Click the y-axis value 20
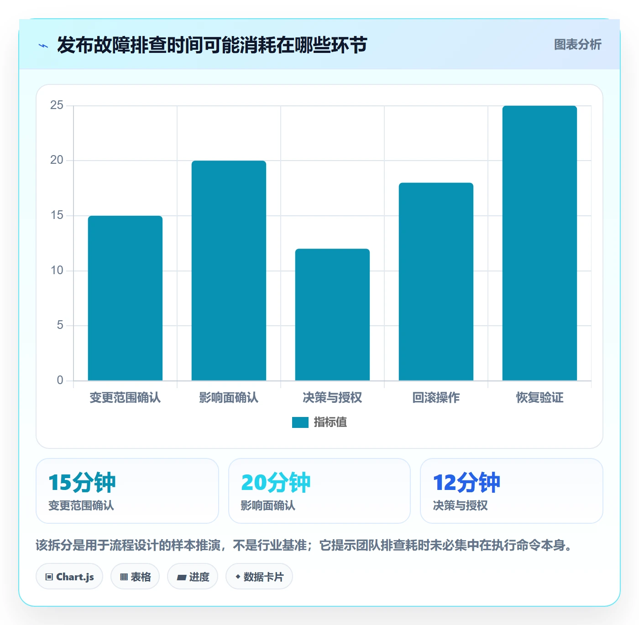Image resolution: width=639 pixels, height=625 pixels. pyautogui.click(x=57, y=160)
